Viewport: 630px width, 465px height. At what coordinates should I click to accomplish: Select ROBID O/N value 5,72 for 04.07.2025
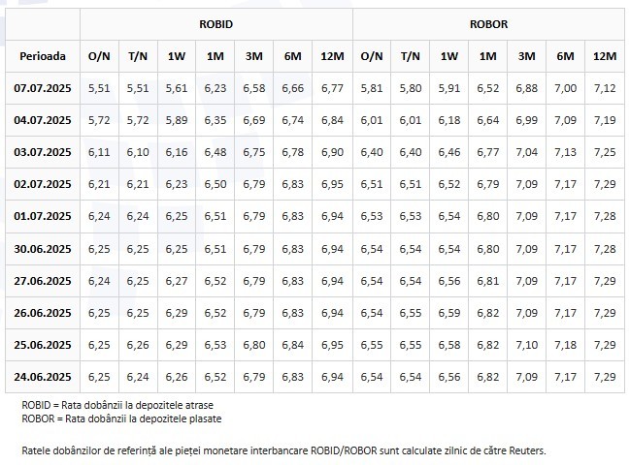[x=99, y=120]
